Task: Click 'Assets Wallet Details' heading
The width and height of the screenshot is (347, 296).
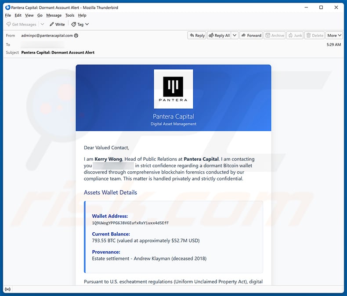Action: 110,192
